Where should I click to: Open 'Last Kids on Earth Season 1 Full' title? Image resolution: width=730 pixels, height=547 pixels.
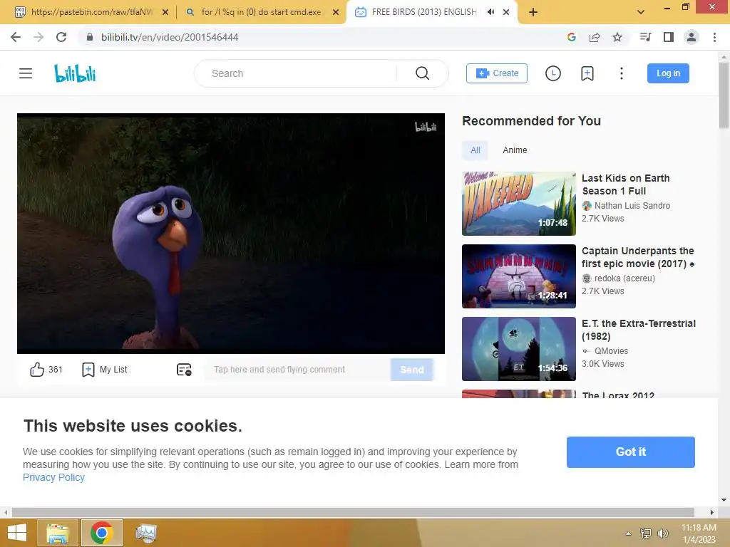click(x=626, y=184)
